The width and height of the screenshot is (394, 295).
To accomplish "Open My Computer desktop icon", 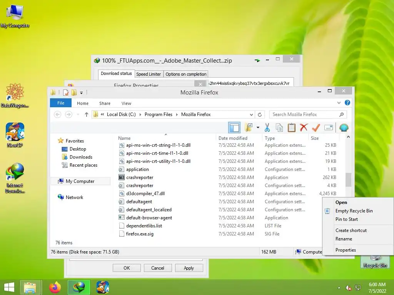I will tap(15, 15).
